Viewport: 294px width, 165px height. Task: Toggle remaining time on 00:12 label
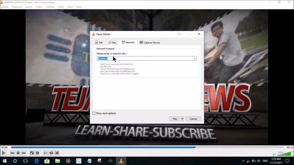(289, 148)
